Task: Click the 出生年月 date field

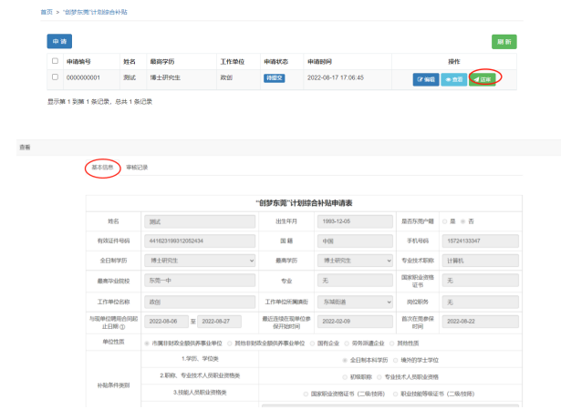Action: (351, 221)
